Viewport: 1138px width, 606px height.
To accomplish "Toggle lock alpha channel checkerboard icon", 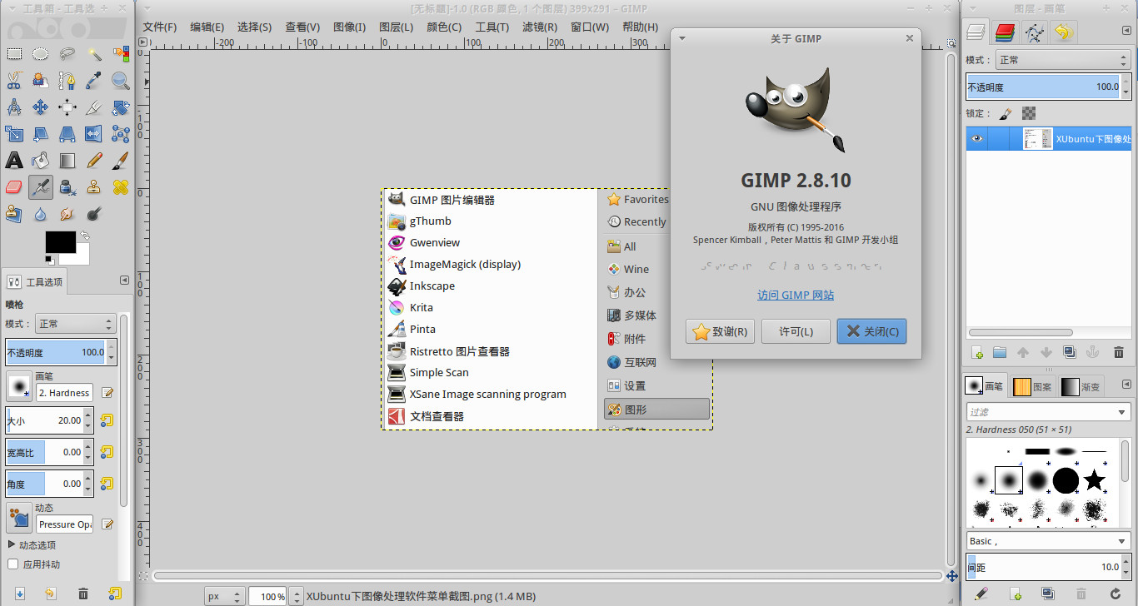I will pyautogui.click(x=1029, y=113).
